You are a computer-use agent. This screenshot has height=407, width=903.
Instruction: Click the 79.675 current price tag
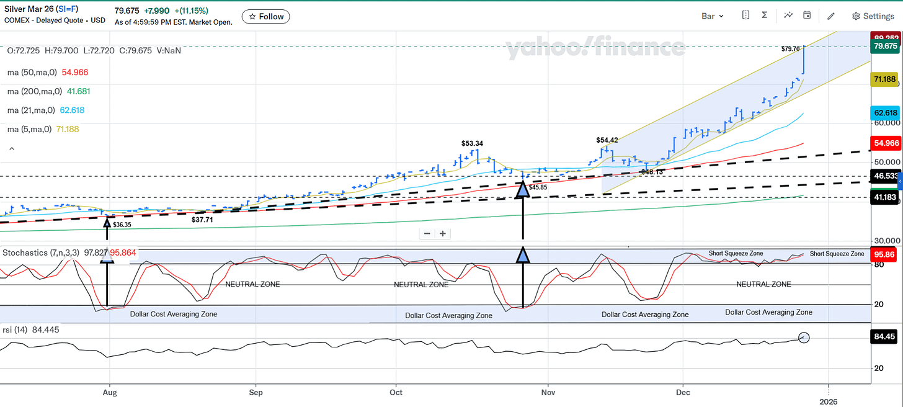point(886,47)
